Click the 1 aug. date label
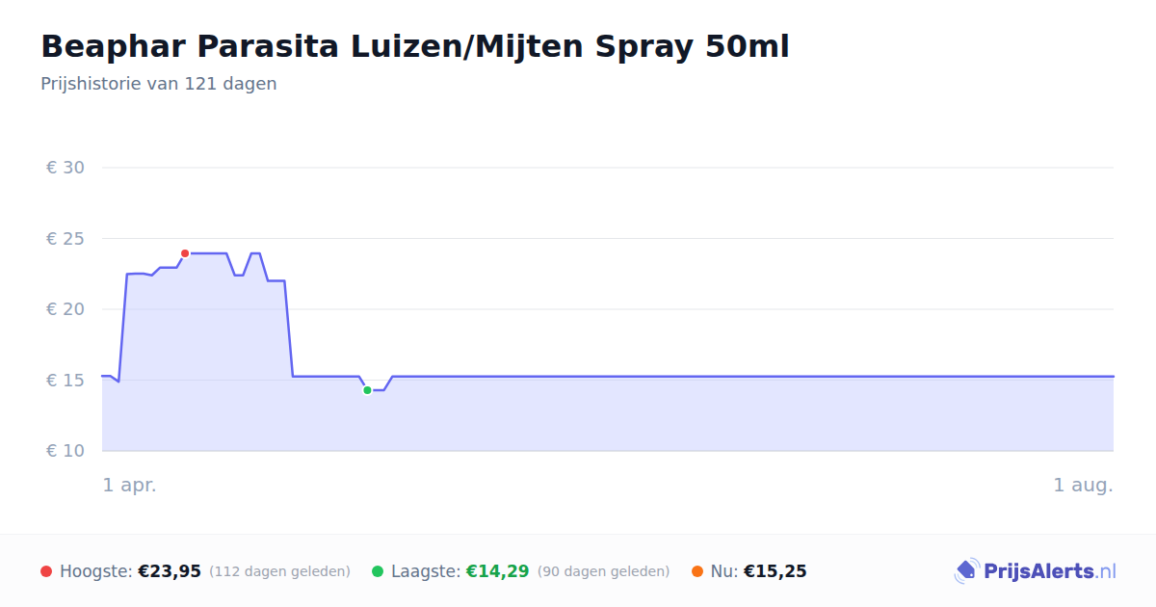The image size is (1156, 607). tap(1084, 485)
